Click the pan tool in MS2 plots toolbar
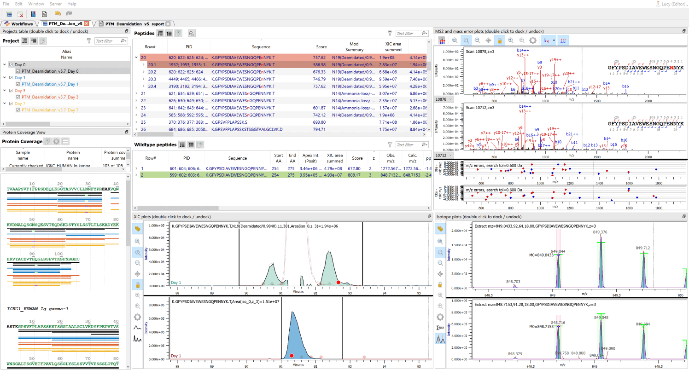The image size is (689, 370). pos(488,40)
